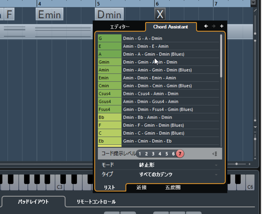Set chord suggestion level to 5

pos(167,154)
